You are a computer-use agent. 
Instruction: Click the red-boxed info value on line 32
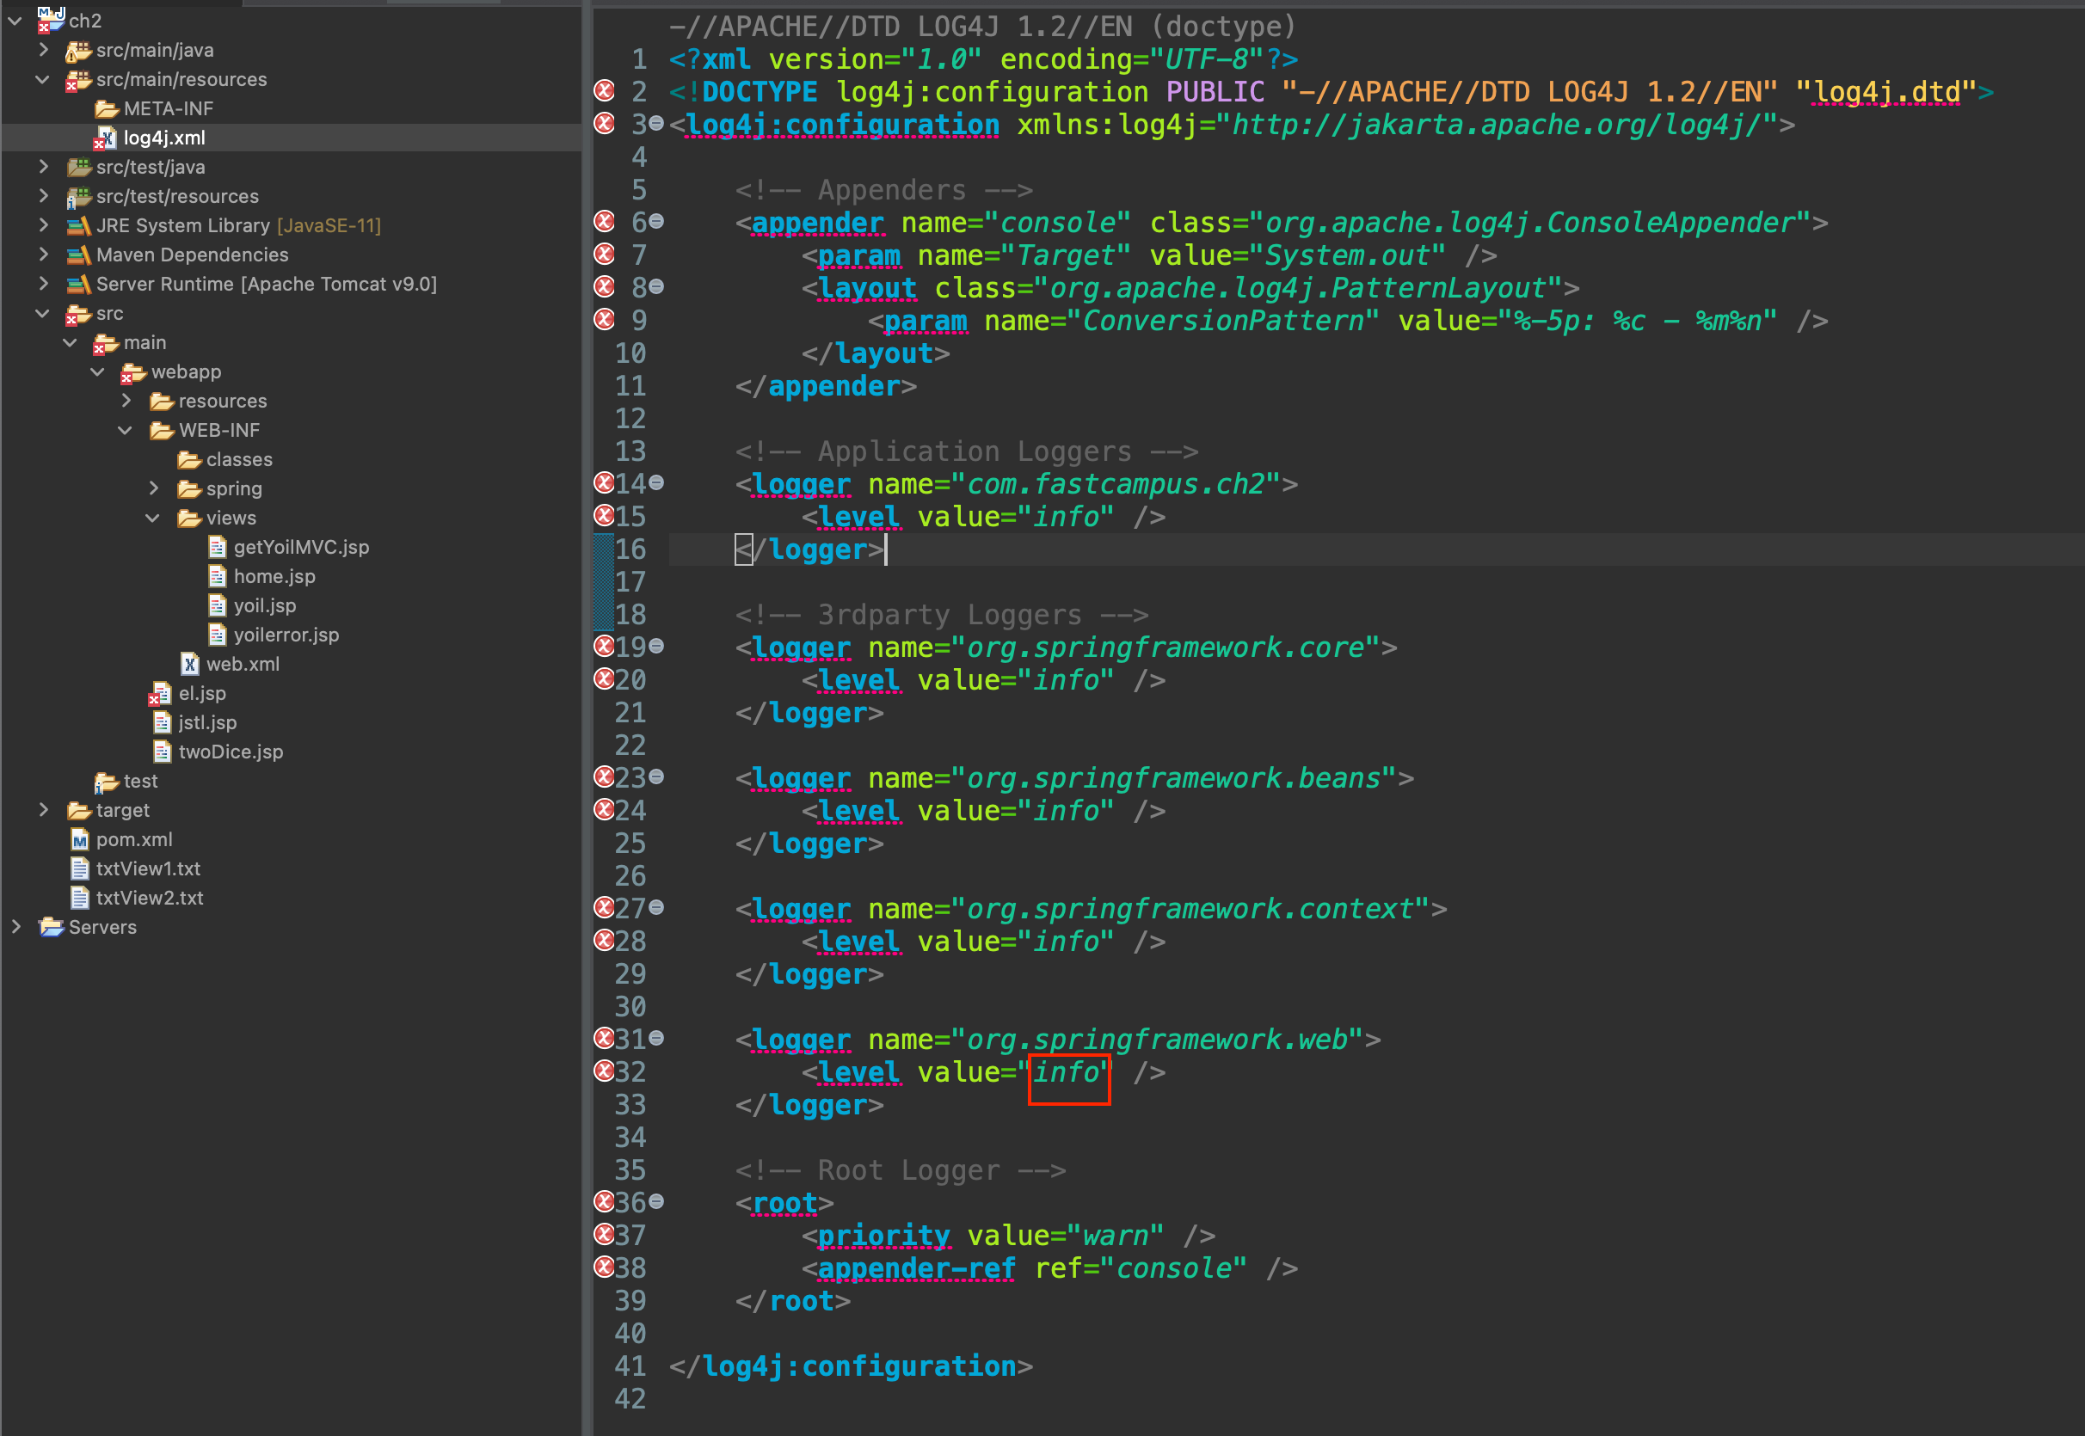[1068, 1071]
